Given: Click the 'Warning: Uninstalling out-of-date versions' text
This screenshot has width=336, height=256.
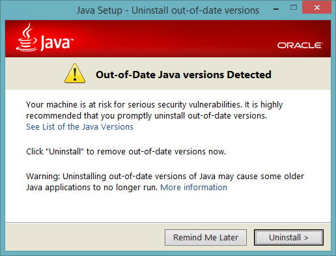Looking at the screenshot, I should click(x=165, y=176).
